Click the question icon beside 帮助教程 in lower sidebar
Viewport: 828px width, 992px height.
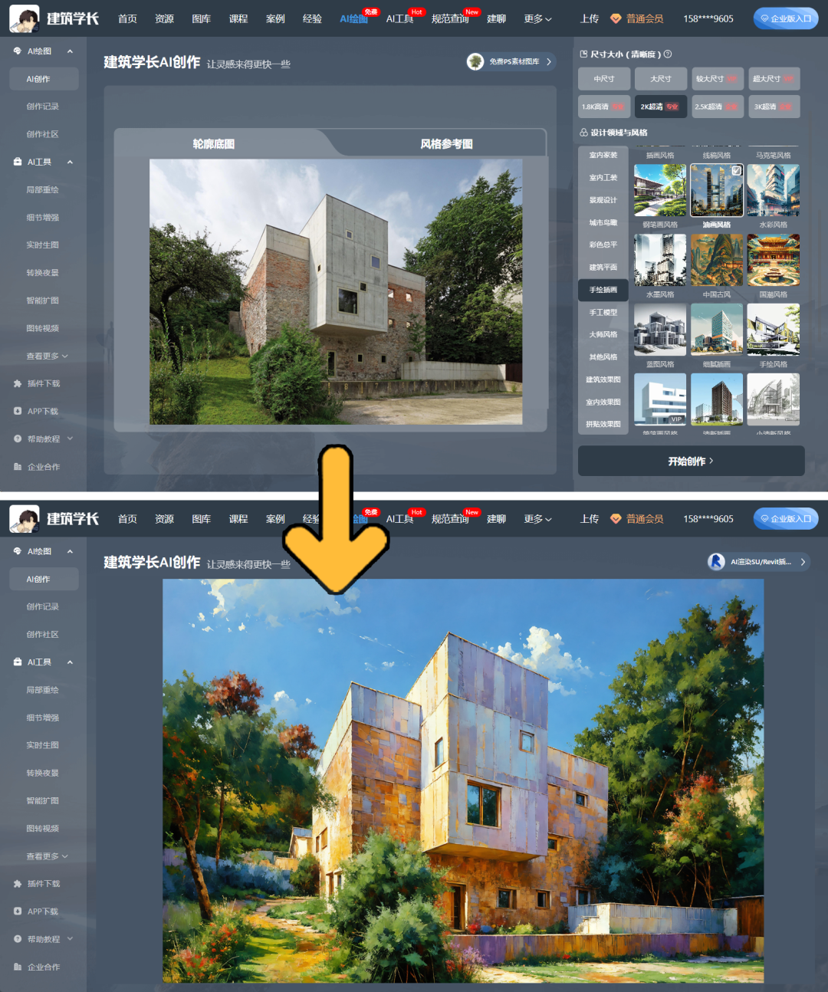click(x=18, y=939)
